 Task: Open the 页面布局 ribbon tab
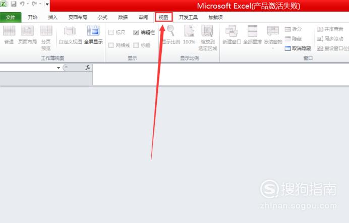click(78, 17)
